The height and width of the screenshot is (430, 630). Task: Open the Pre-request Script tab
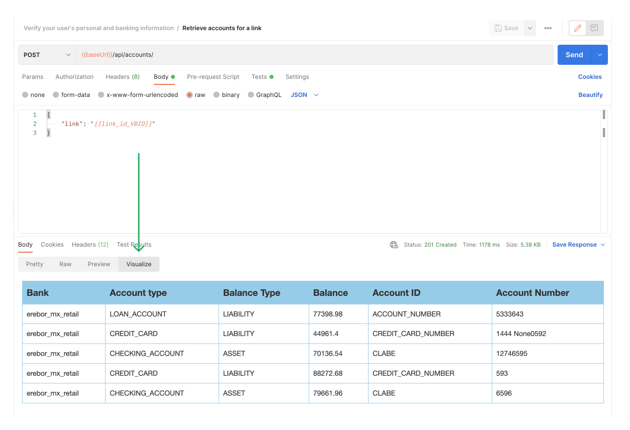[x=213, y=77]
